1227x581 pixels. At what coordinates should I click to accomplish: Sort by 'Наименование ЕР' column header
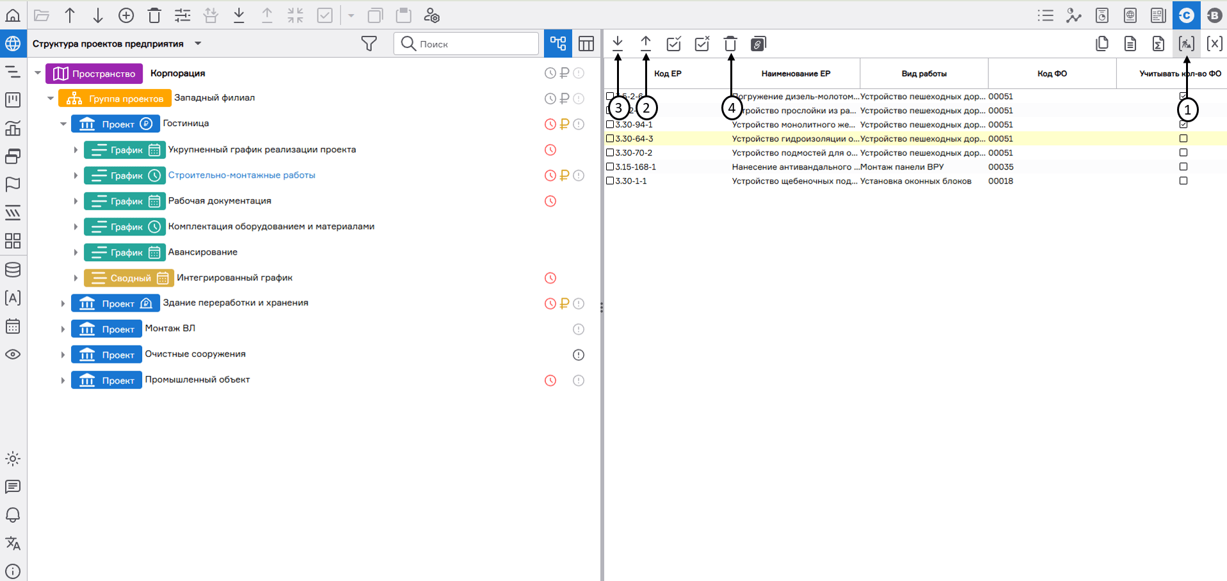796,74
